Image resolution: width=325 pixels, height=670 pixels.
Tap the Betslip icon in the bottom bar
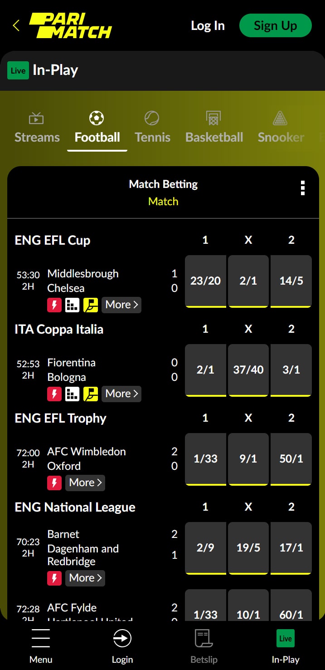204,639
